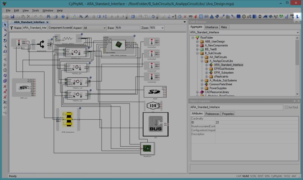Click the green RA interpreter icon
Screen dimensions: 303x180
pyautogui.click(x=281, y=17)
